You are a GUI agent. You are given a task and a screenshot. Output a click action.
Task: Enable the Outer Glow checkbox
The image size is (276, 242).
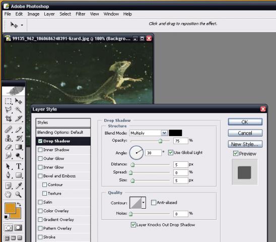tap(40, 158)
